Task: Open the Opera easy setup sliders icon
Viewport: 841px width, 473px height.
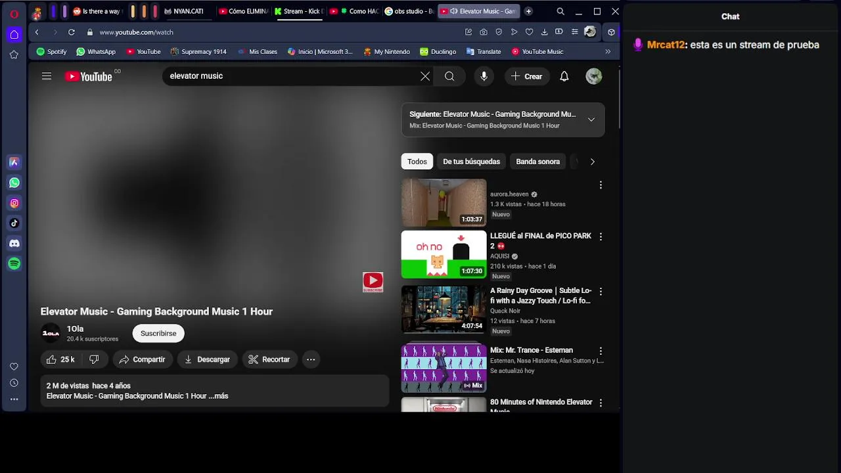Action: point(574,32)
